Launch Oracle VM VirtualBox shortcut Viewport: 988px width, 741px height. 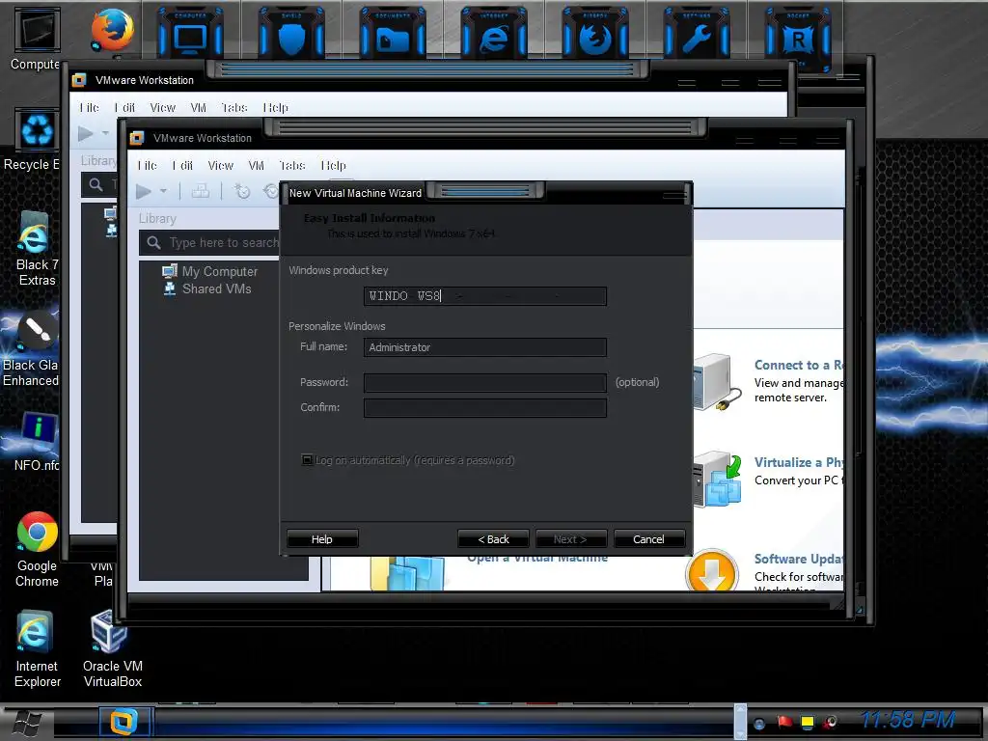tap(112, 649)
